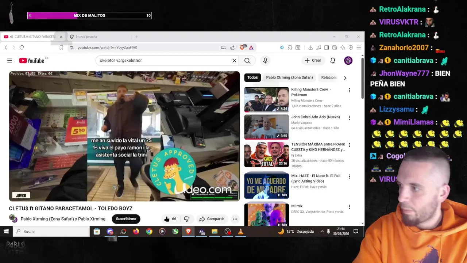Viewport: 467px width, 263px height.
Task: Clear the search text with the X
Action: point(234,61)
